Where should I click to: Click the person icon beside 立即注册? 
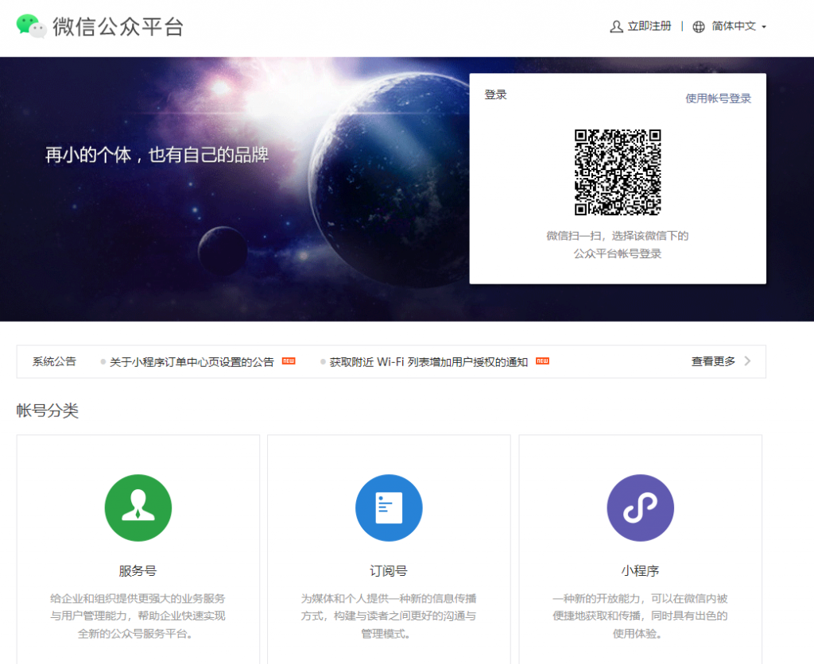pyautogui.click(x=616, y=26)
